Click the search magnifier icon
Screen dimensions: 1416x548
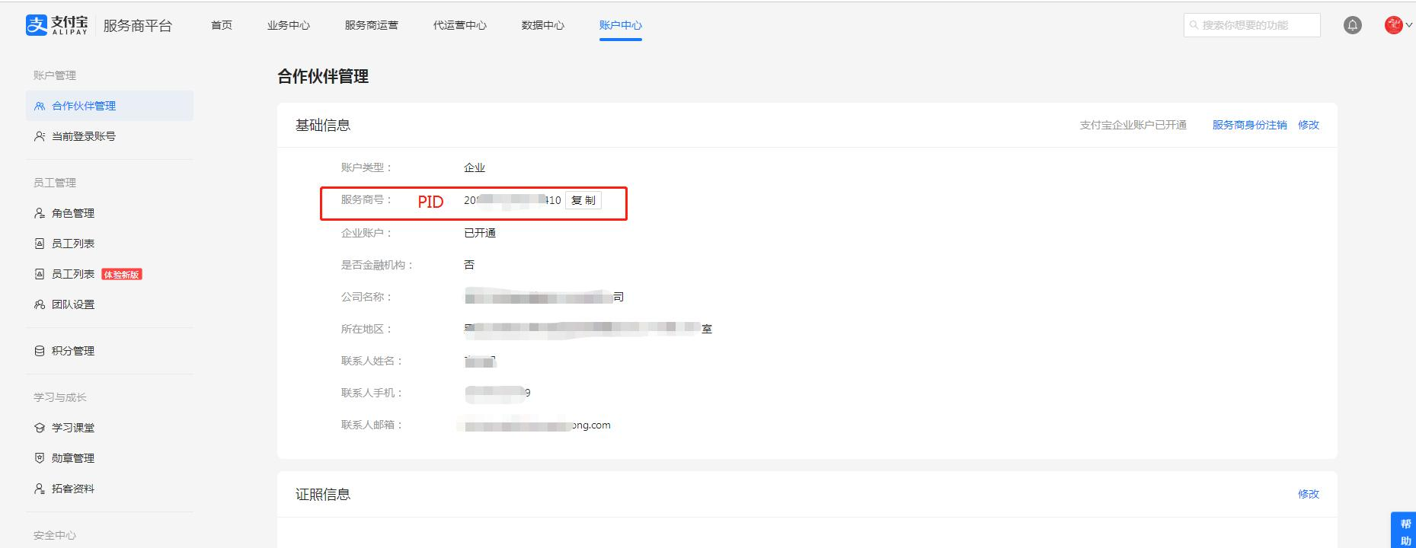1194,25
